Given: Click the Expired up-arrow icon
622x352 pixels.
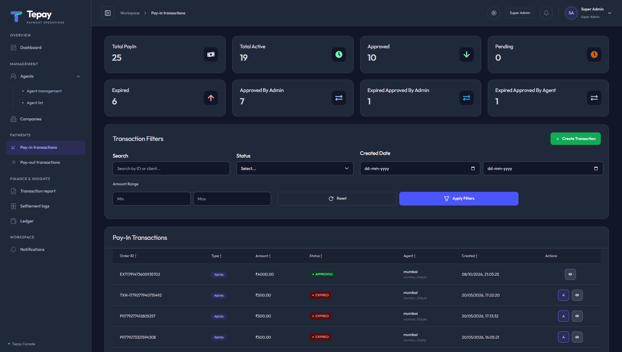Looking at the screenshot, I should pos(211,98).
